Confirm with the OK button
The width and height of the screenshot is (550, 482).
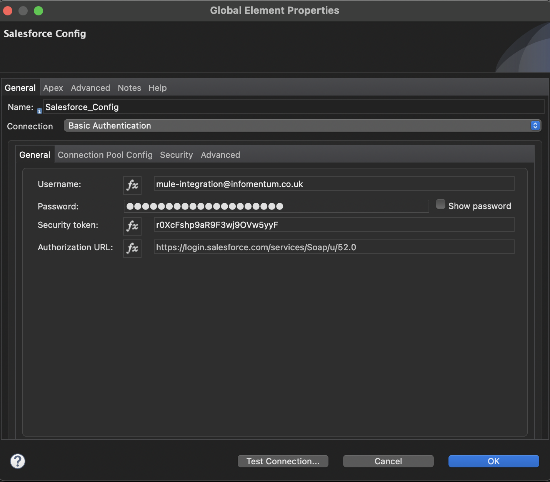pos(494,461)
